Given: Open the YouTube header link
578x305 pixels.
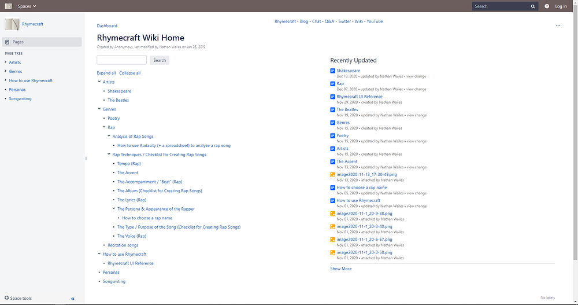Looking at the screenshot, I should [x=375, y=21].
